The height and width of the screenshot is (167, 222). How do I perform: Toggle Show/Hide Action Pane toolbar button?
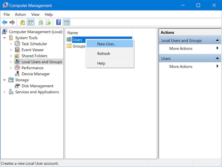[x=66, y=22]
